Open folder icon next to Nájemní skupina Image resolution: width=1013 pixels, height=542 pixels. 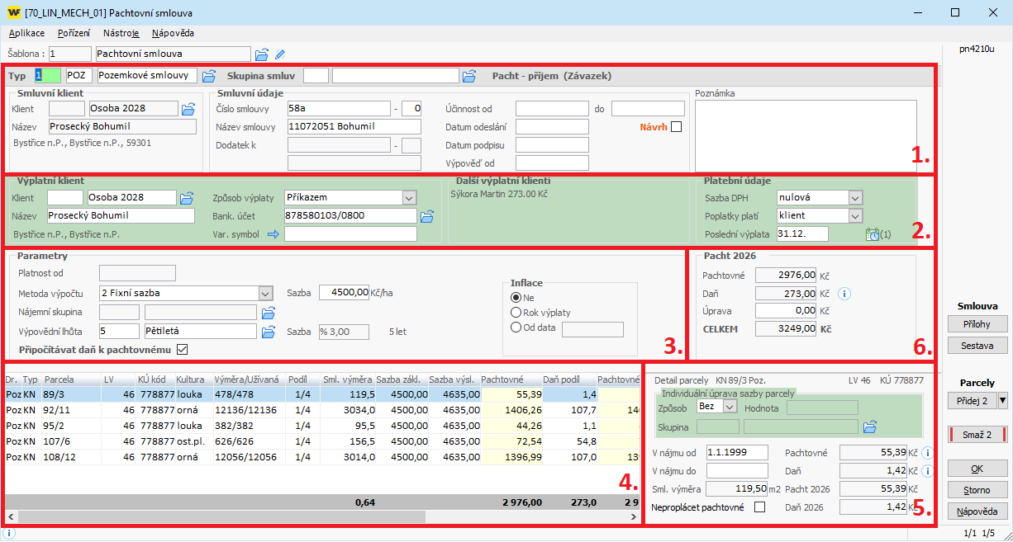pos(268,313)
